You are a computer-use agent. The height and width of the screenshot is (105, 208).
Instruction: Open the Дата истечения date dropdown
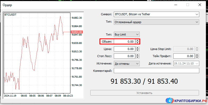pyautogui.click(x=186, y=63)
